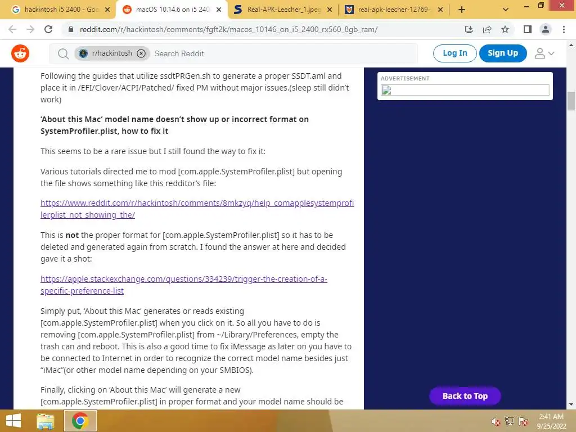Click the lock icon in address bar
Image resolution: width=576 pixels, height=432 pixels.
(x=71, y=29)
